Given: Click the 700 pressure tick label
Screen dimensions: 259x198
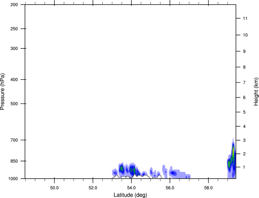Looking at the screenshot, I should (x=14, y=140).
